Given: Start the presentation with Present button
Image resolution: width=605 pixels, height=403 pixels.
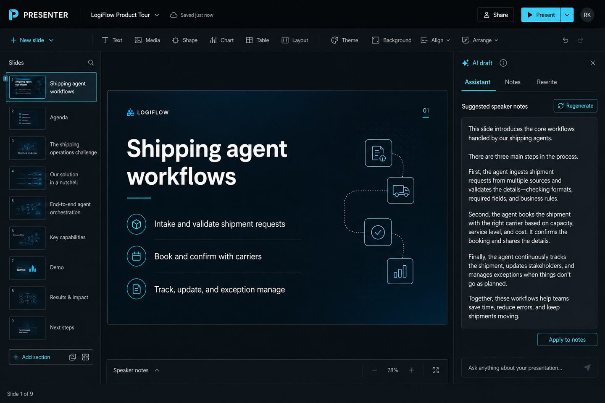Looking at the screenshot, I should [541, 15].
